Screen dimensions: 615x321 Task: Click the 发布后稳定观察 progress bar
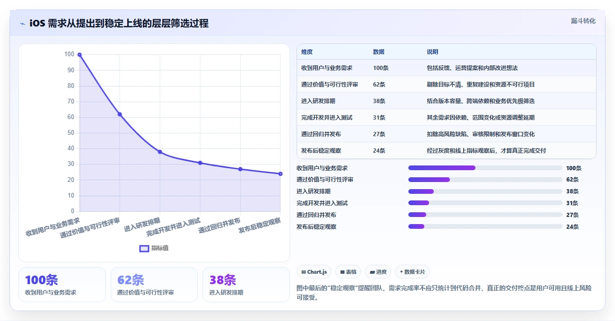click(485, 226)
